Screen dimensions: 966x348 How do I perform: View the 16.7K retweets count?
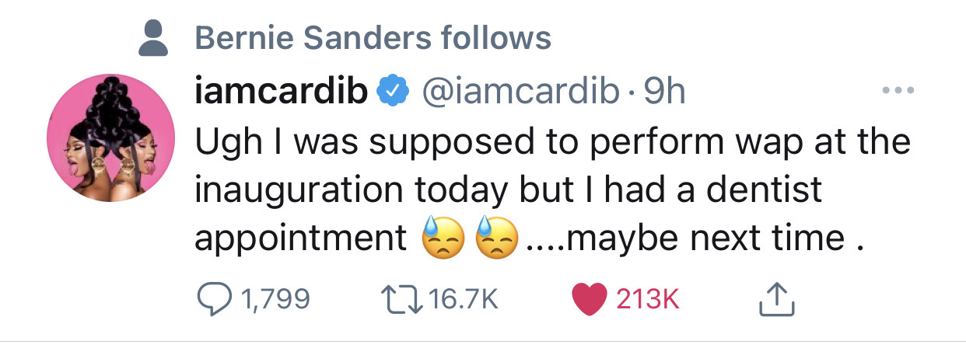(x=464, y=297)
